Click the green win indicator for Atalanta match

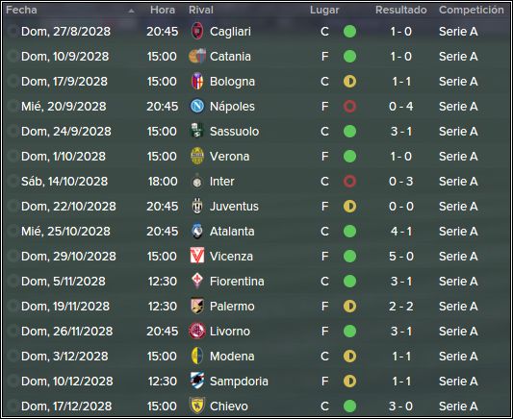(x=349, y=232)
